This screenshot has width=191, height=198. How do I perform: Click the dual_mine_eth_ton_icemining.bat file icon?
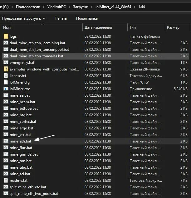6,43
